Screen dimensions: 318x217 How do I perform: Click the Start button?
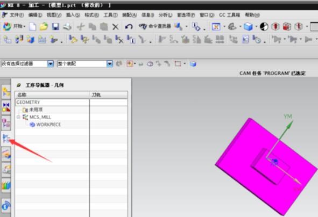click(14, 26)
